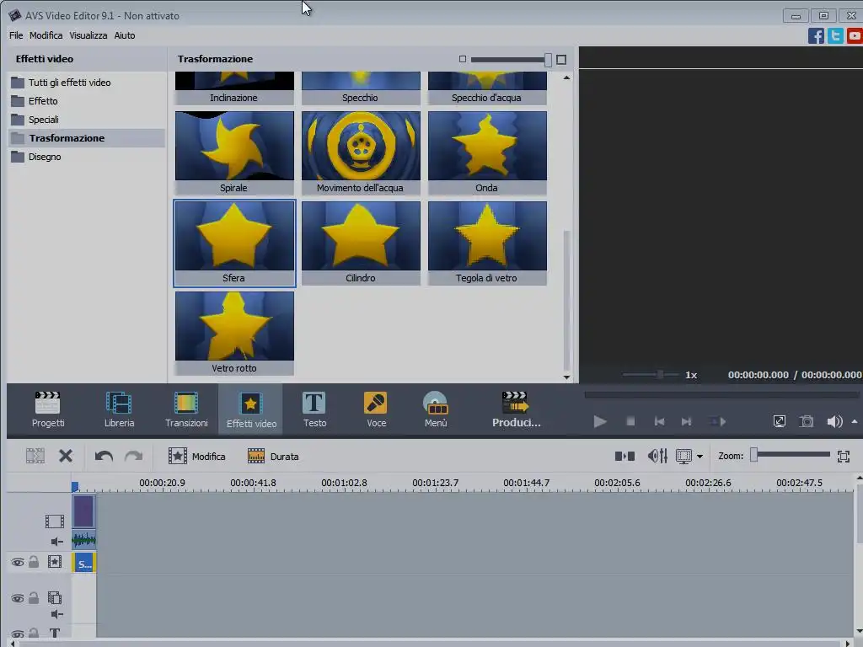Mute the preview volume speaker
Screen dimensions: 863x647
[834, 421]
